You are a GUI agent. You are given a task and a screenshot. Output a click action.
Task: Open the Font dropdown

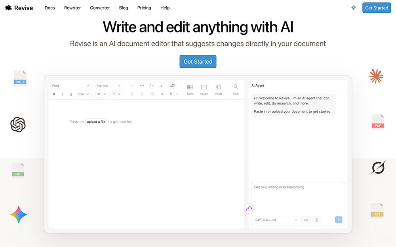click(x=71, y=85)
